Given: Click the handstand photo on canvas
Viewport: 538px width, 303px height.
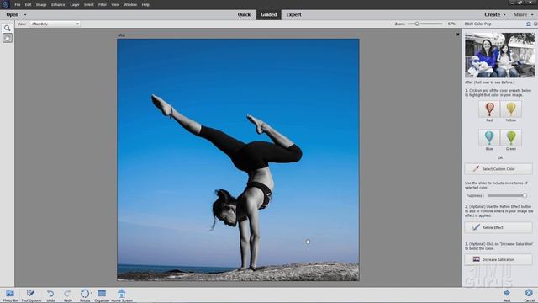Looking at the screenshot, I should (238, 160).
